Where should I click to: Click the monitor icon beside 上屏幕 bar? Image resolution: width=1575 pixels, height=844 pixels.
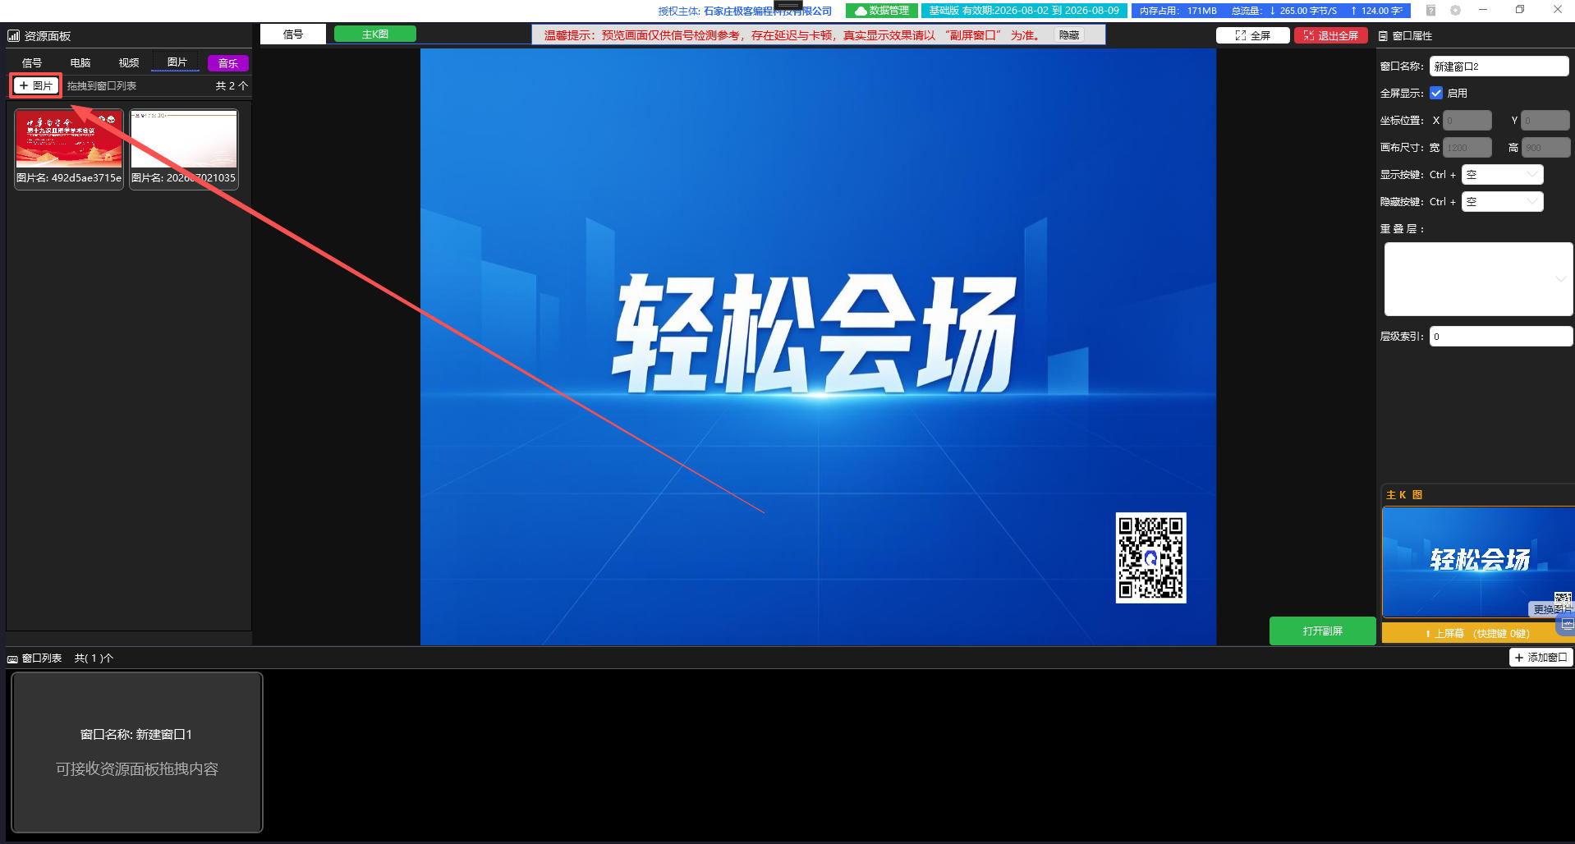tap(1567, 625)
